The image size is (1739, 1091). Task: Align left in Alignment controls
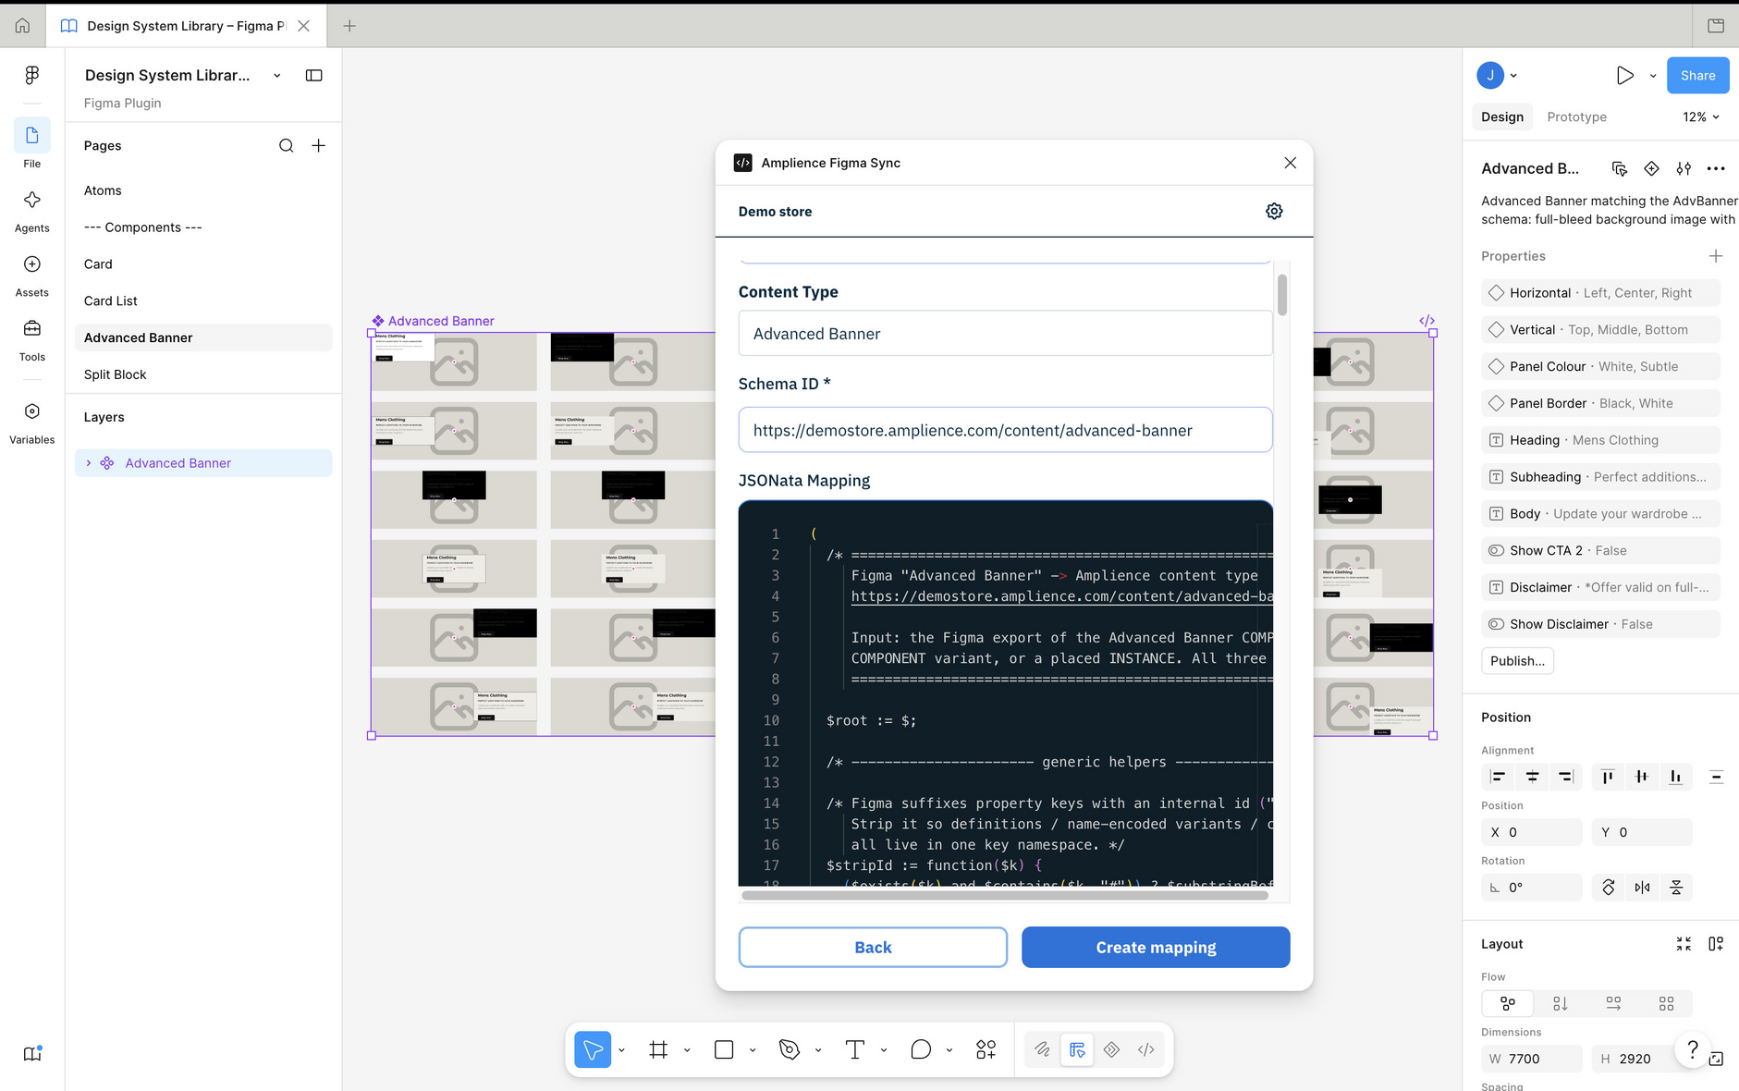coord(1499,777)
